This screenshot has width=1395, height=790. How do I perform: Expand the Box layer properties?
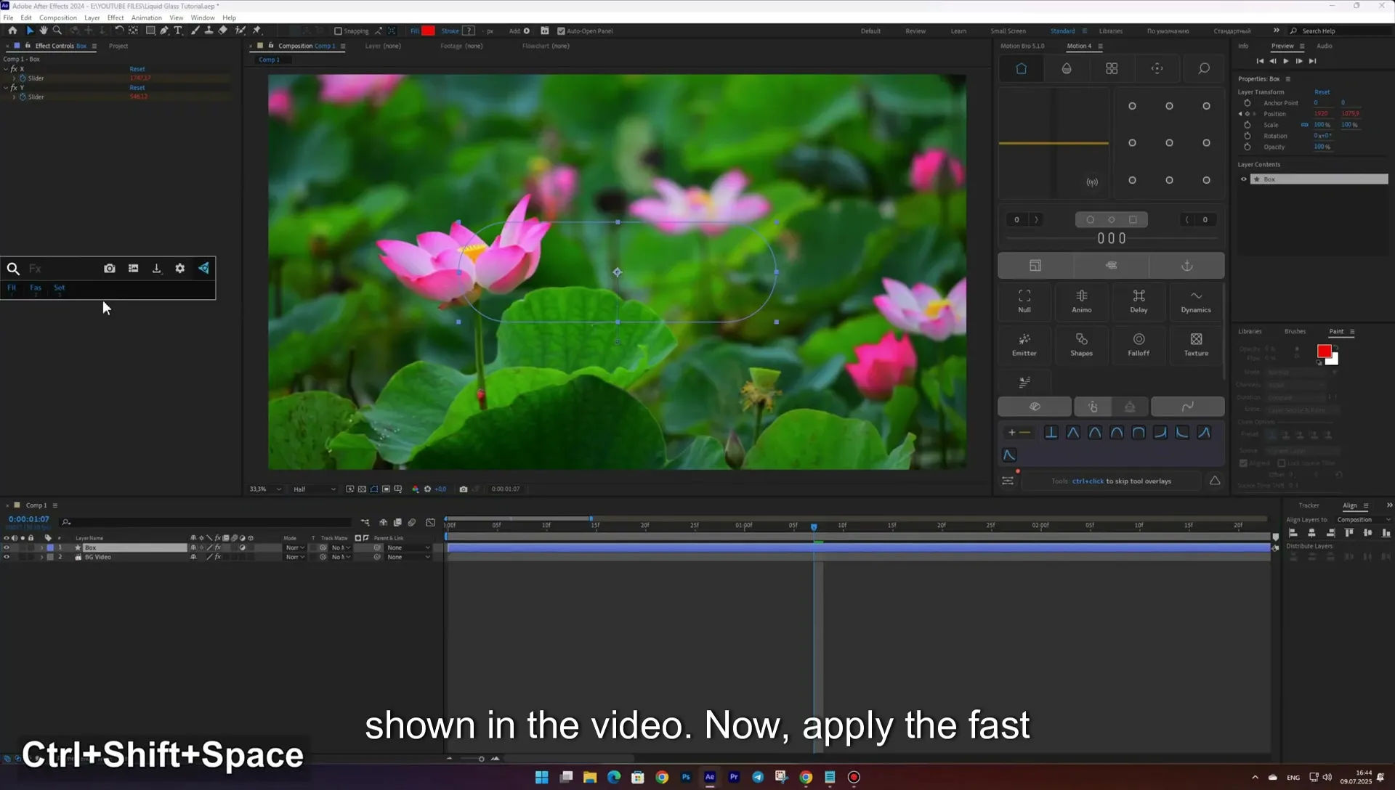(x=41, y=547)
